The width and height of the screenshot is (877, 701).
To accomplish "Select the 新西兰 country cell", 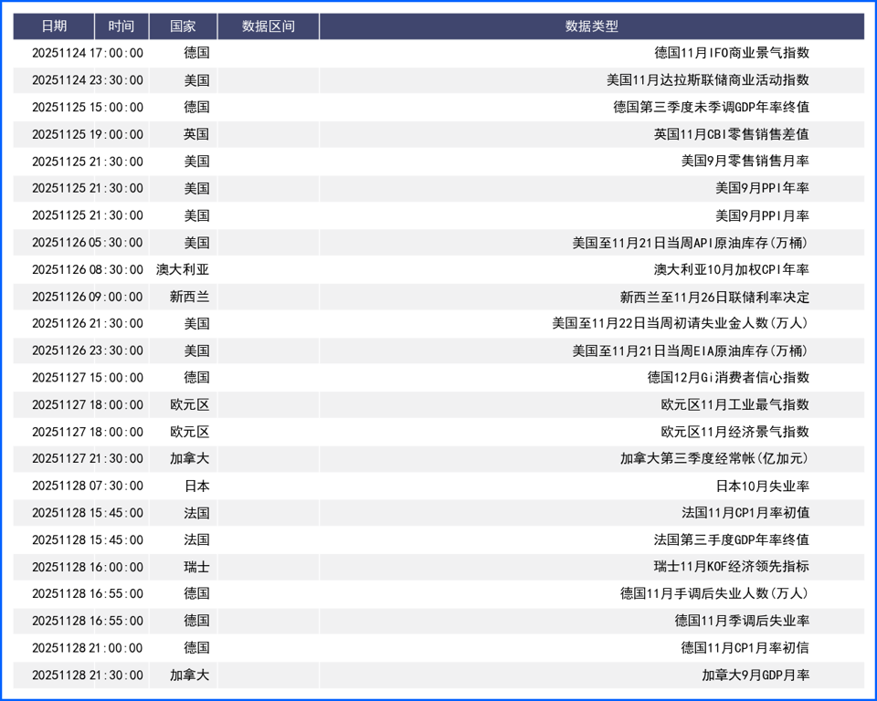I will click(189, 297).
